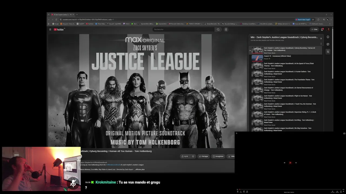The image size is (346, 194).
Task: Play 'Flight Is Our Nature' playlist track
Action: (x=286, y=98)
